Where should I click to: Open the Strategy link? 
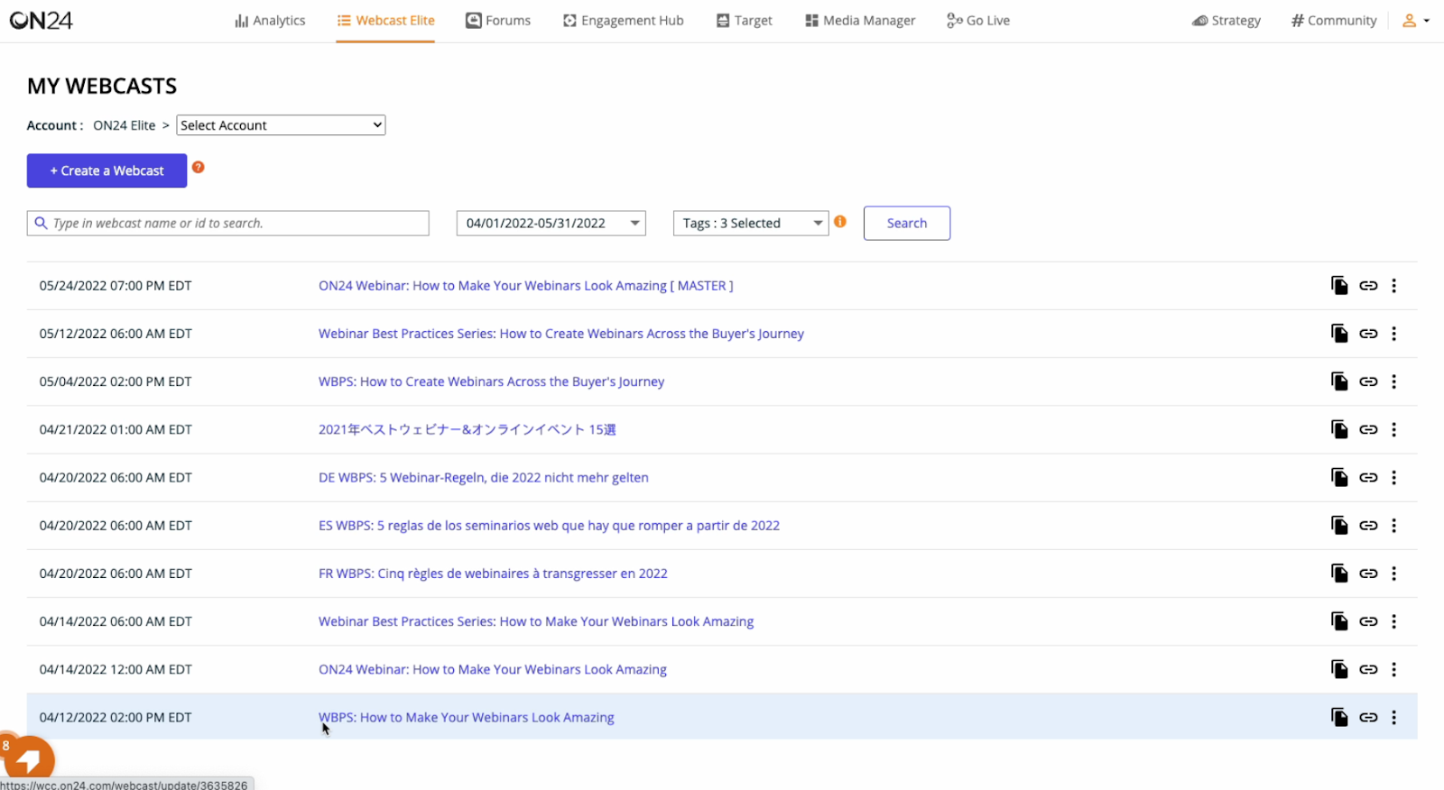[x=1226, y=21]
